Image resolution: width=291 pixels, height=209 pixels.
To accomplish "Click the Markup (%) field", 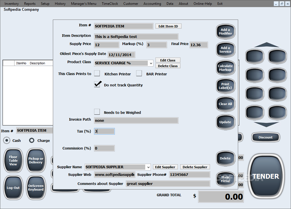I will [x=157, y=45].
